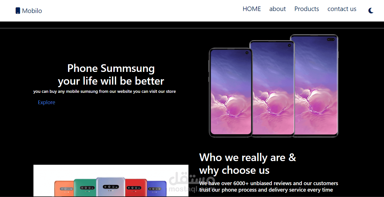Follow the Explore link

pos(46,102)
